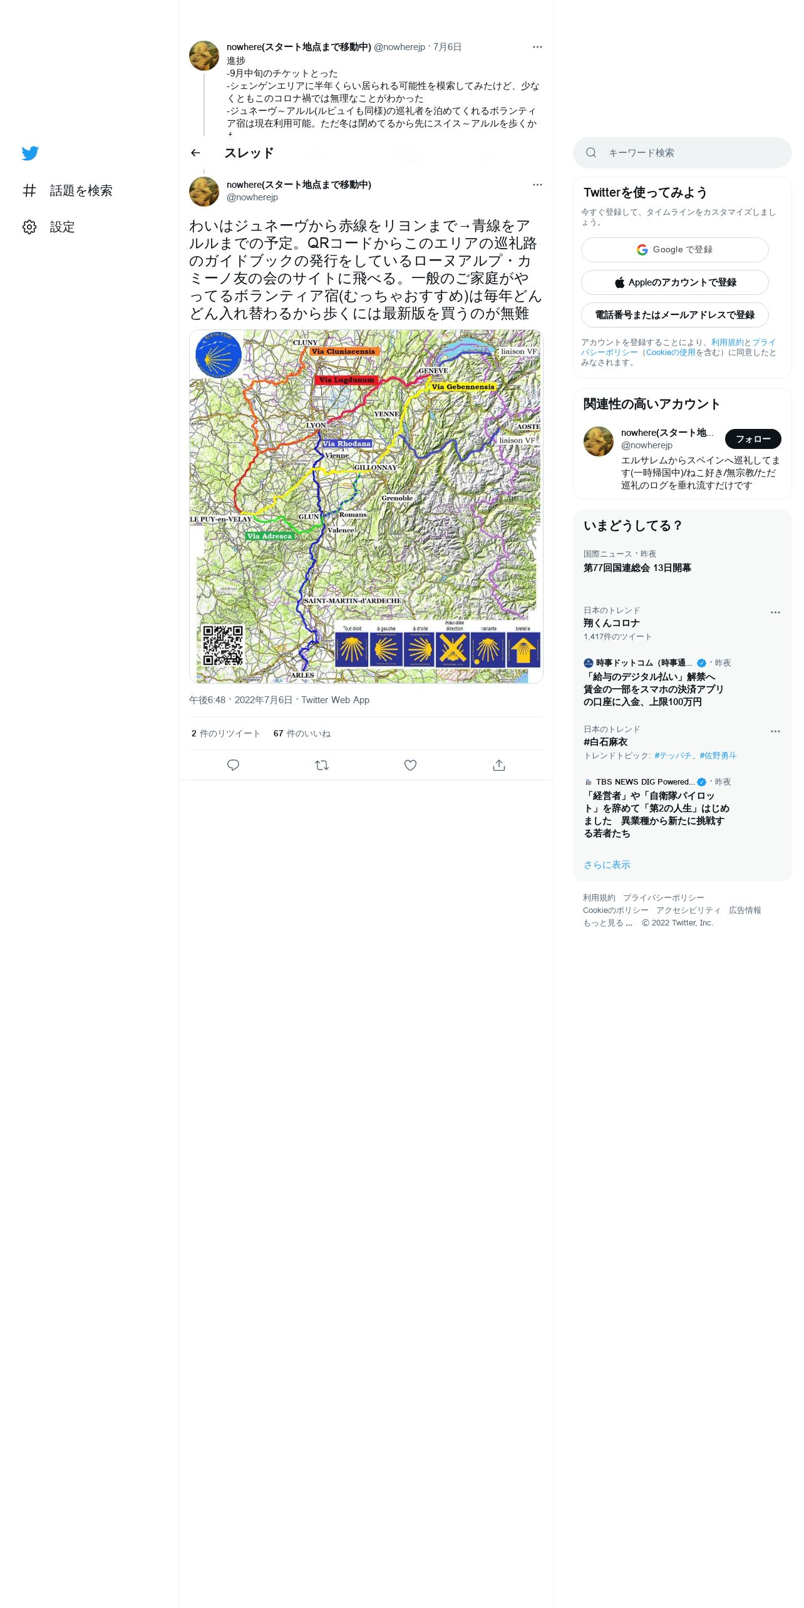The width and height of the screenshot is (804, 1608).
Task: Open more options on the 7月6日 parent tweet
Action: point(537,47)
